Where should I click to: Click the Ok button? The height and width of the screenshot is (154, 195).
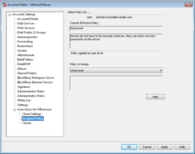click(x=129, y=147)
